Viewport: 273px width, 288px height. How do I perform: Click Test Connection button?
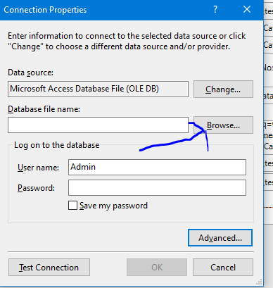[x=49, y=268]
